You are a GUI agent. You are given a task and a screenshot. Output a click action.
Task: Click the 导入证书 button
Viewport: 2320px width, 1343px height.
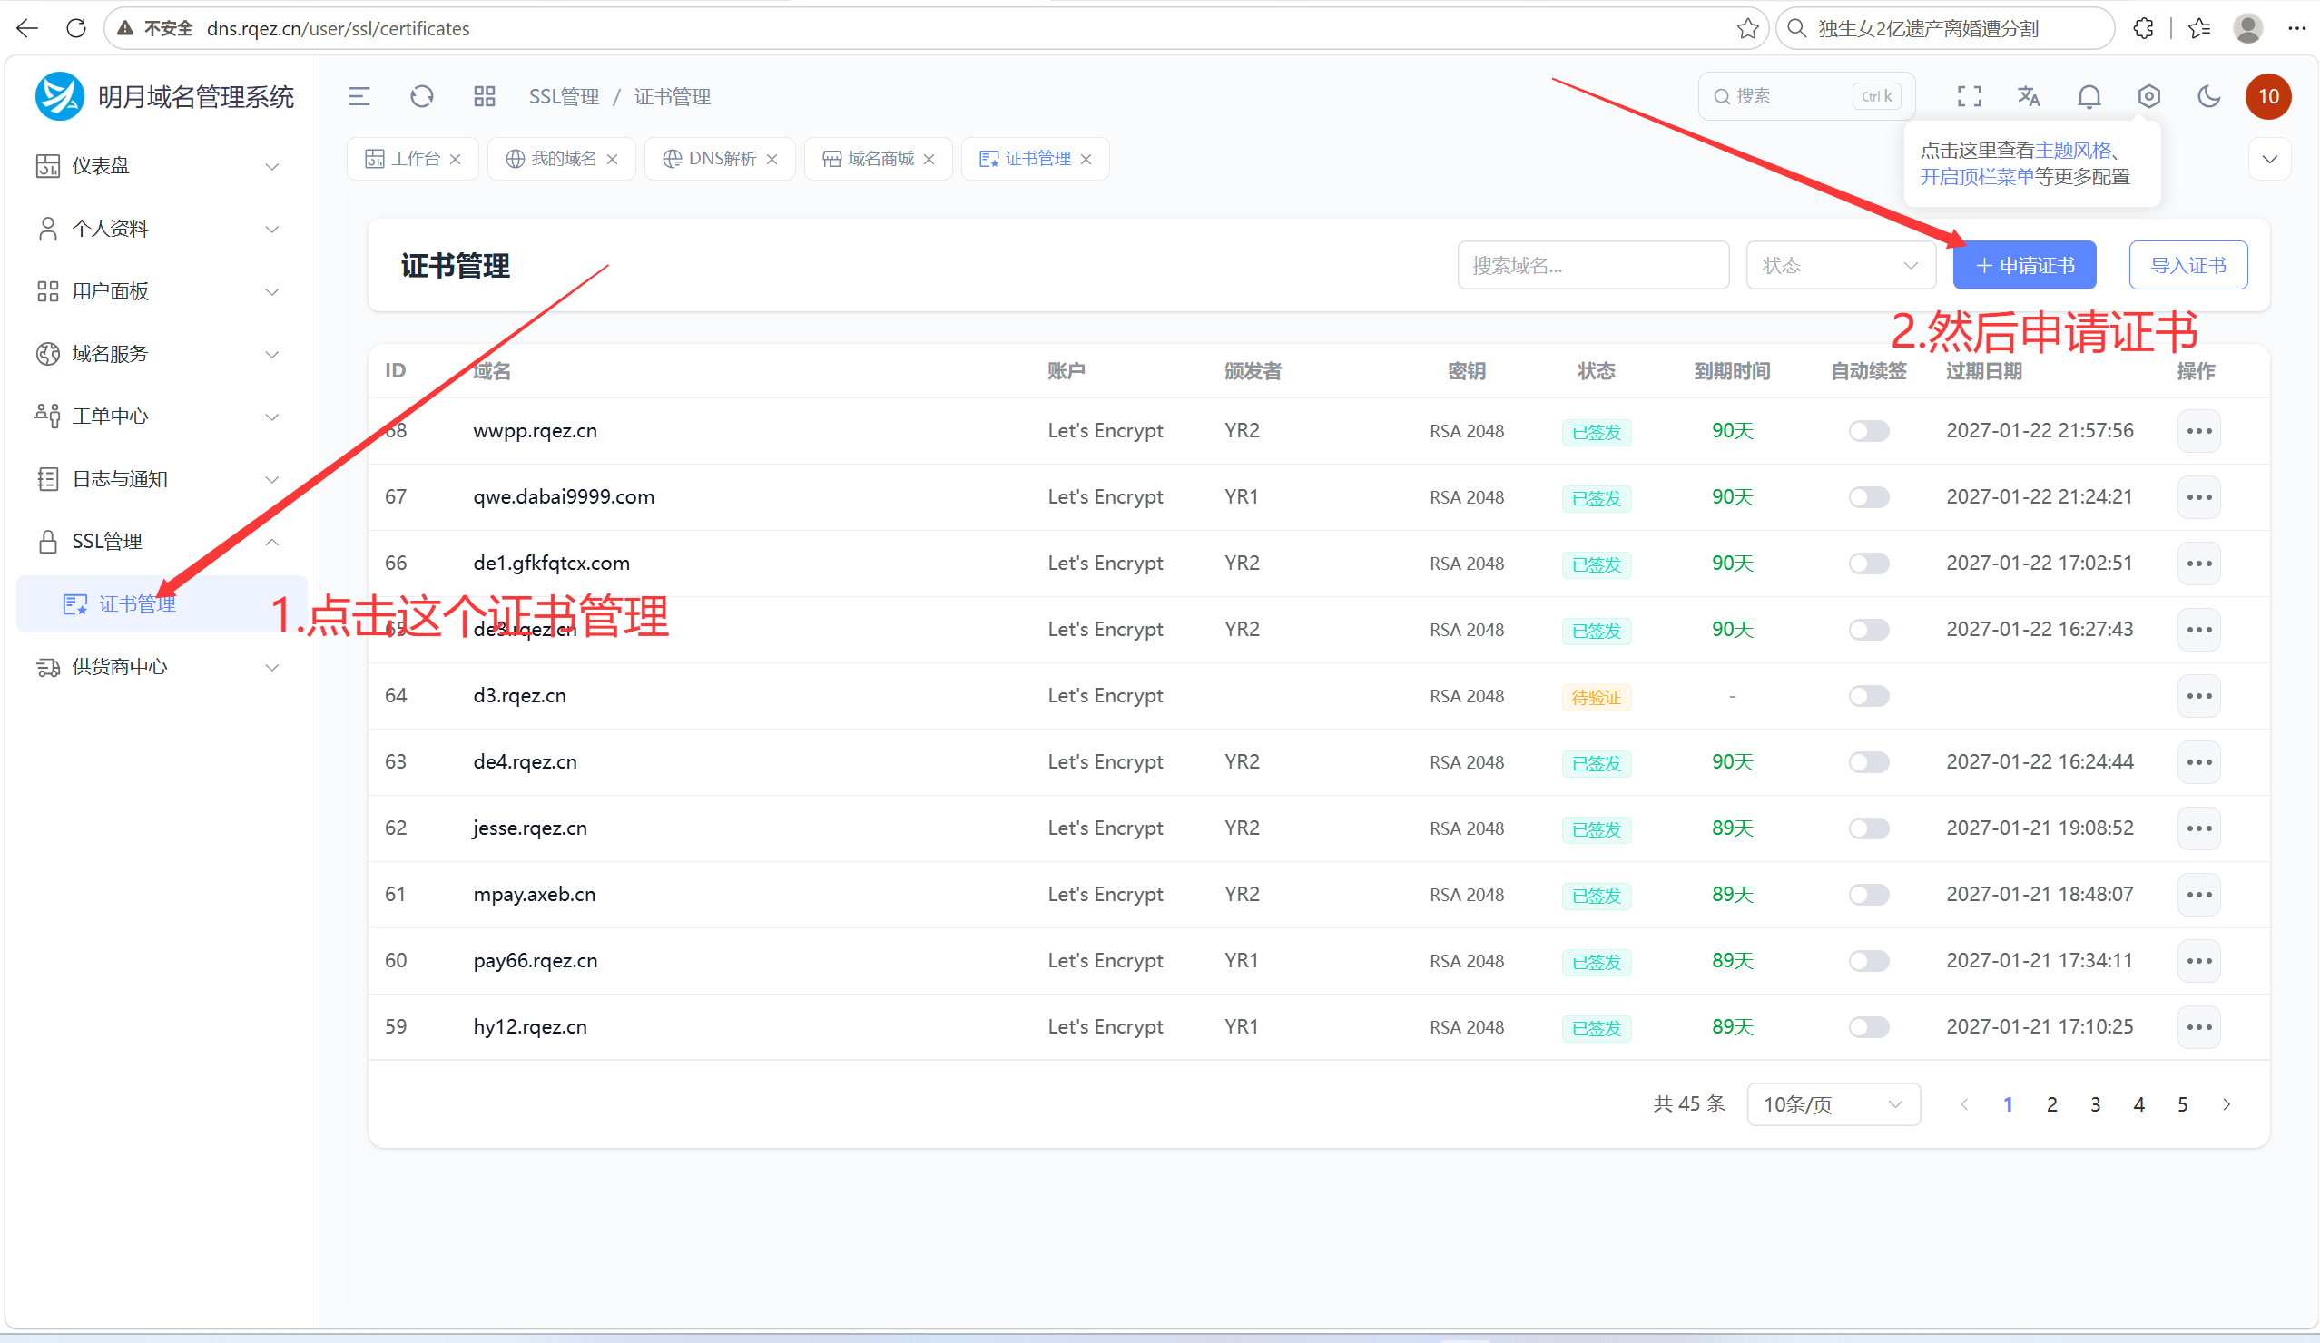click(2187, 265)
